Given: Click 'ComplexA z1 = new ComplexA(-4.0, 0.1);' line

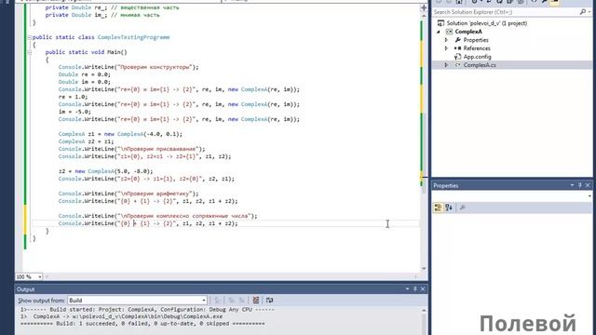Looking at the screenshot, I should tap(120, 134).
